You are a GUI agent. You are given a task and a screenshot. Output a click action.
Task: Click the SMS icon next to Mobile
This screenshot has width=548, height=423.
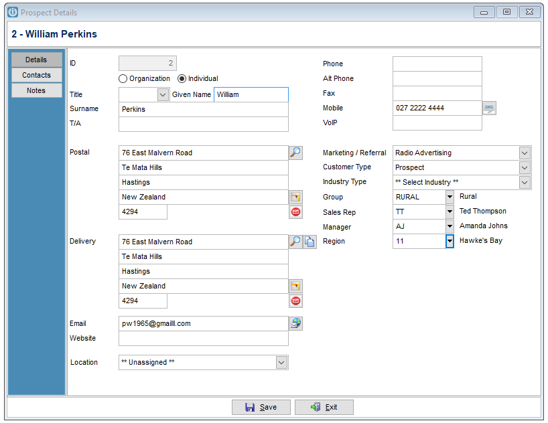coord(489,108)
